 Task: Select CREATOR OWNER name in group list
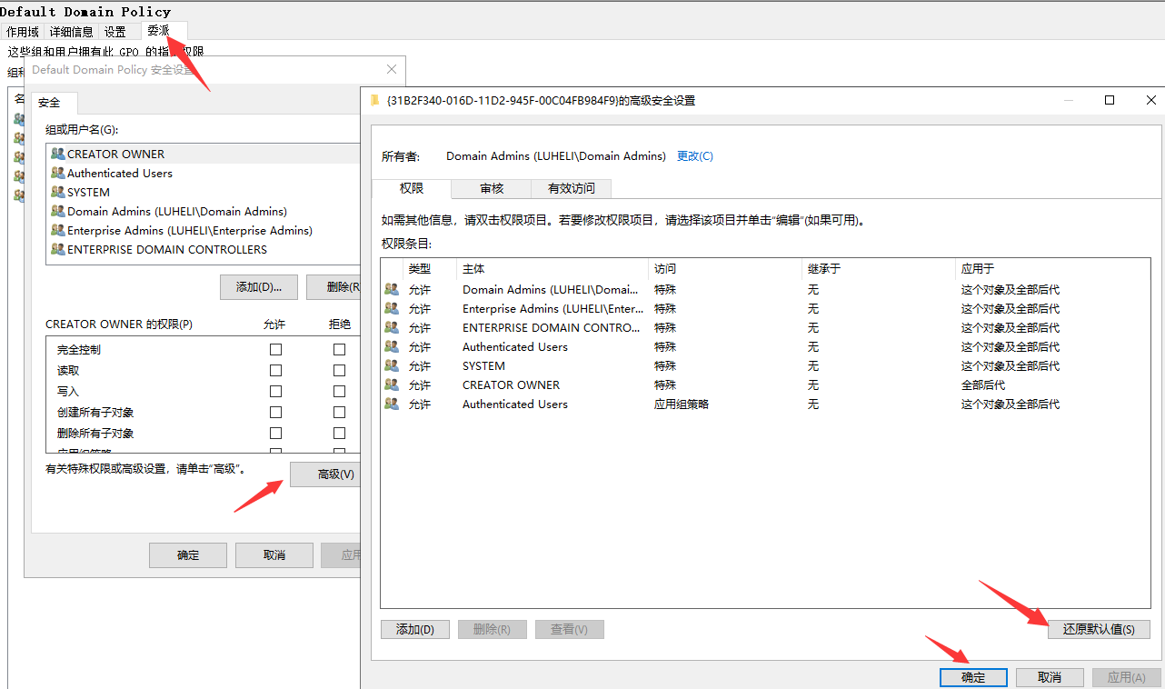click(x=116, y=154)
